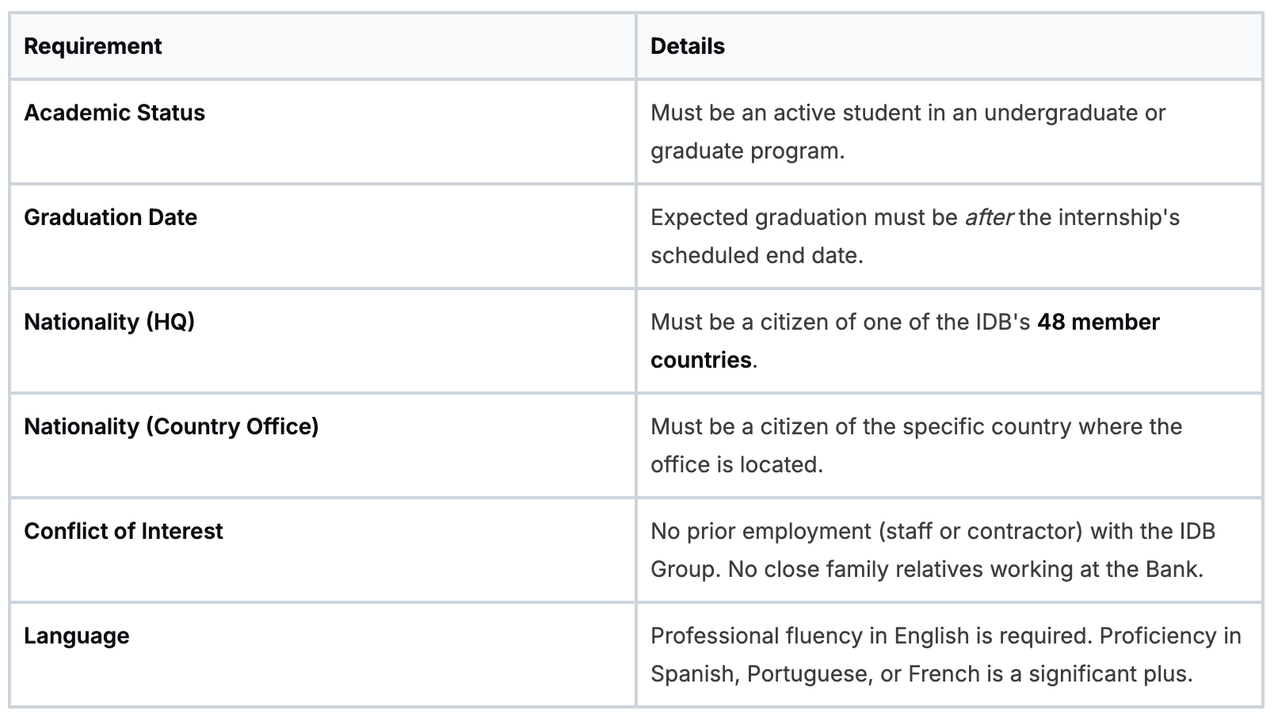Click the active student details text

pyautogui.click(x=908, y=132)
